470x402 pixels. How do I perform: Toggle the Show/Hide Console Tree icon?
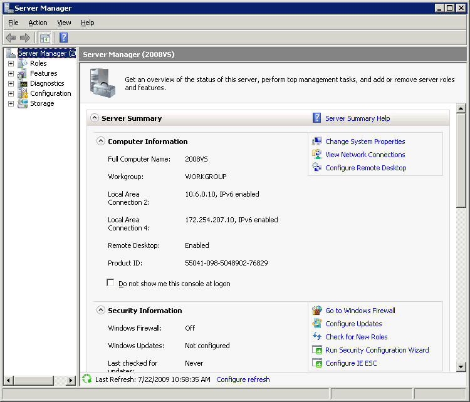[45, 38]
